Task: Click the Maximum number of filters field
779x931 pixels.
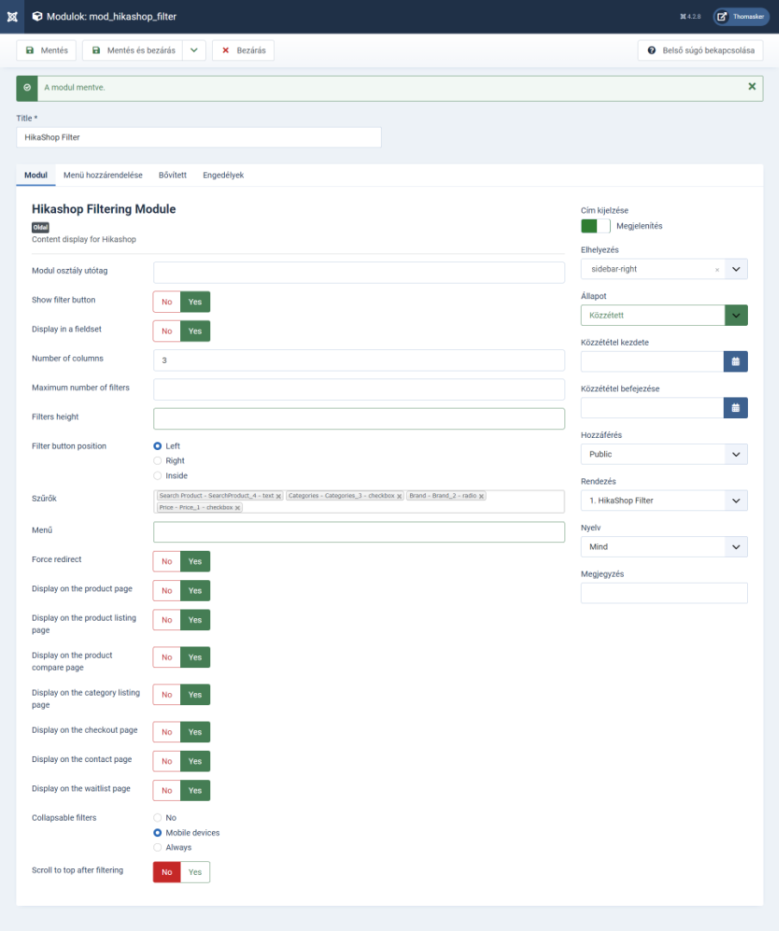Action: tap(358, 390)
